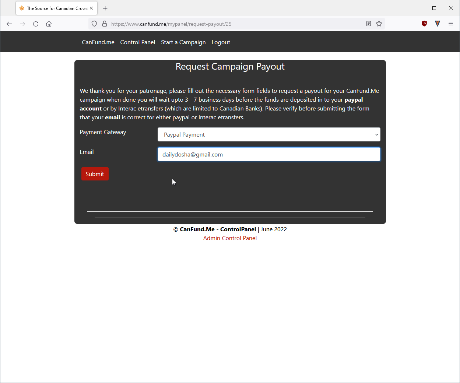The width and height of the screenshot is (460, 383).
Task: Click the browser forward arrow
Action: click(x=22, y=24)
